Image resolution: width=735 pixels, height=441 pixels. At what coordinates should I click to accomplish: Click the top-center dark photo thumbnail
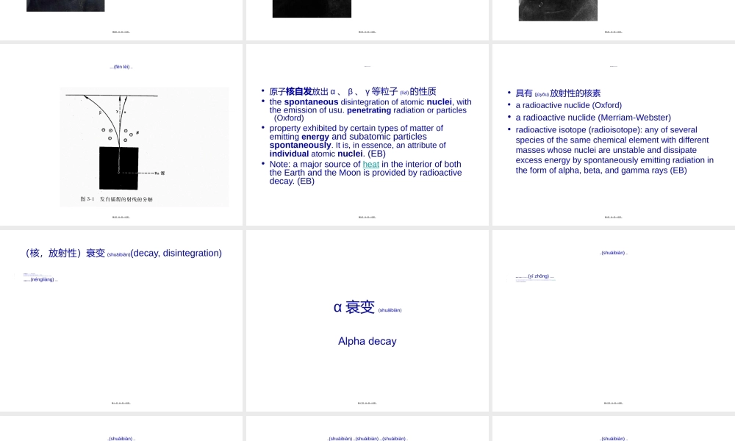click(312, 8)
